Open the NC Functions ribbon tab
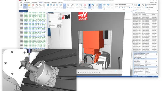 click(x=27, y=2)
